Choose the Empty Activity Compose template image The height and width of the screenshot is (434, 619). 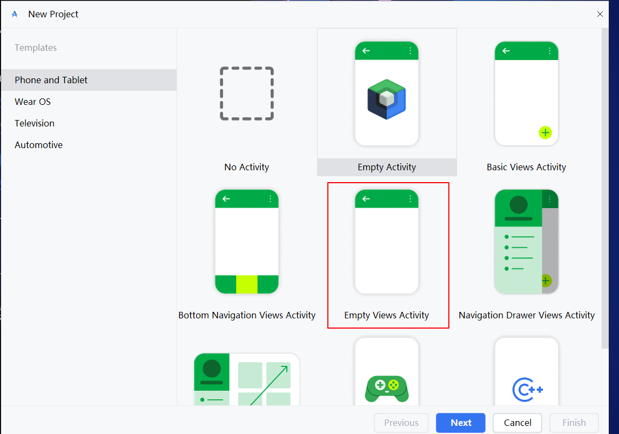point(387,94)
